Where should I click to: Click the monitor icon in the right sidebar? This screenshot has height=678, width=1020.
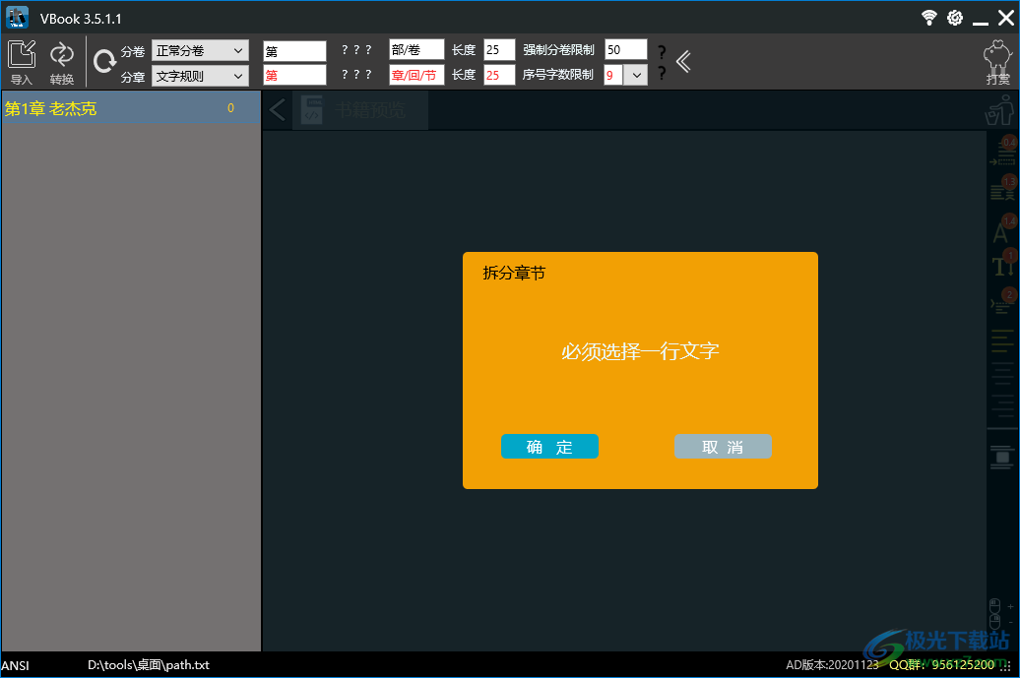(1002, 457)
